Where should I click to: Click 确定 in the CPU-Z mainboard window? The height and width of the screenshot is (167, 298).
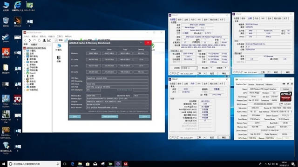[288, 72]
